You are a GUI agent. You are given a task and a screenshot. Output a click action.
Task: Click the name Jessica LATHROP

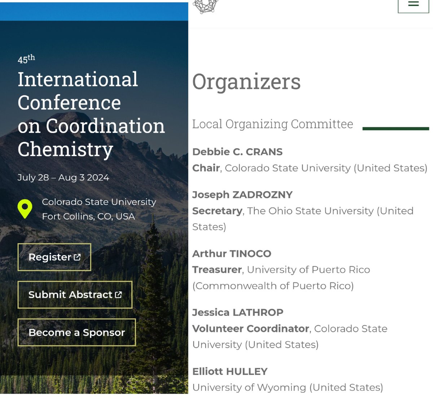click(x=238, y=312)
